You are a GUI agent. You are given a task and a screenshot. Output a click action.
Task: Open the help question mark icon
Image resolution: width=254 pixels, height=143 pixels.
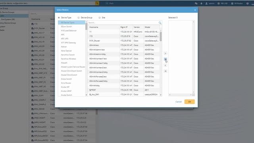[247, 4]
